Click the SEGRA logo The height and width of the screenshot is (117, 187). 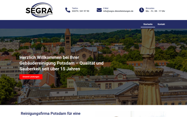click(x=39, y=10)
